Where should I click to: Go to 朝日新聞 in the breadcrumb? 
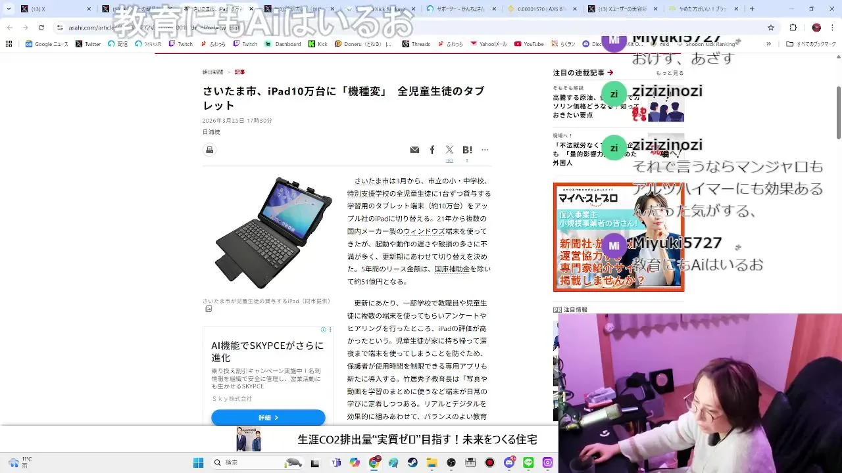click(x=212, y=72)
